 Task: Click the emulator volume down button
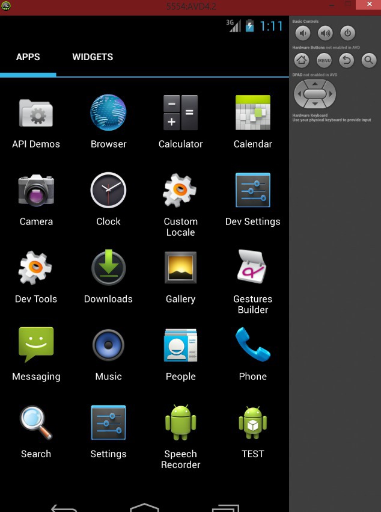click(303, 33)
